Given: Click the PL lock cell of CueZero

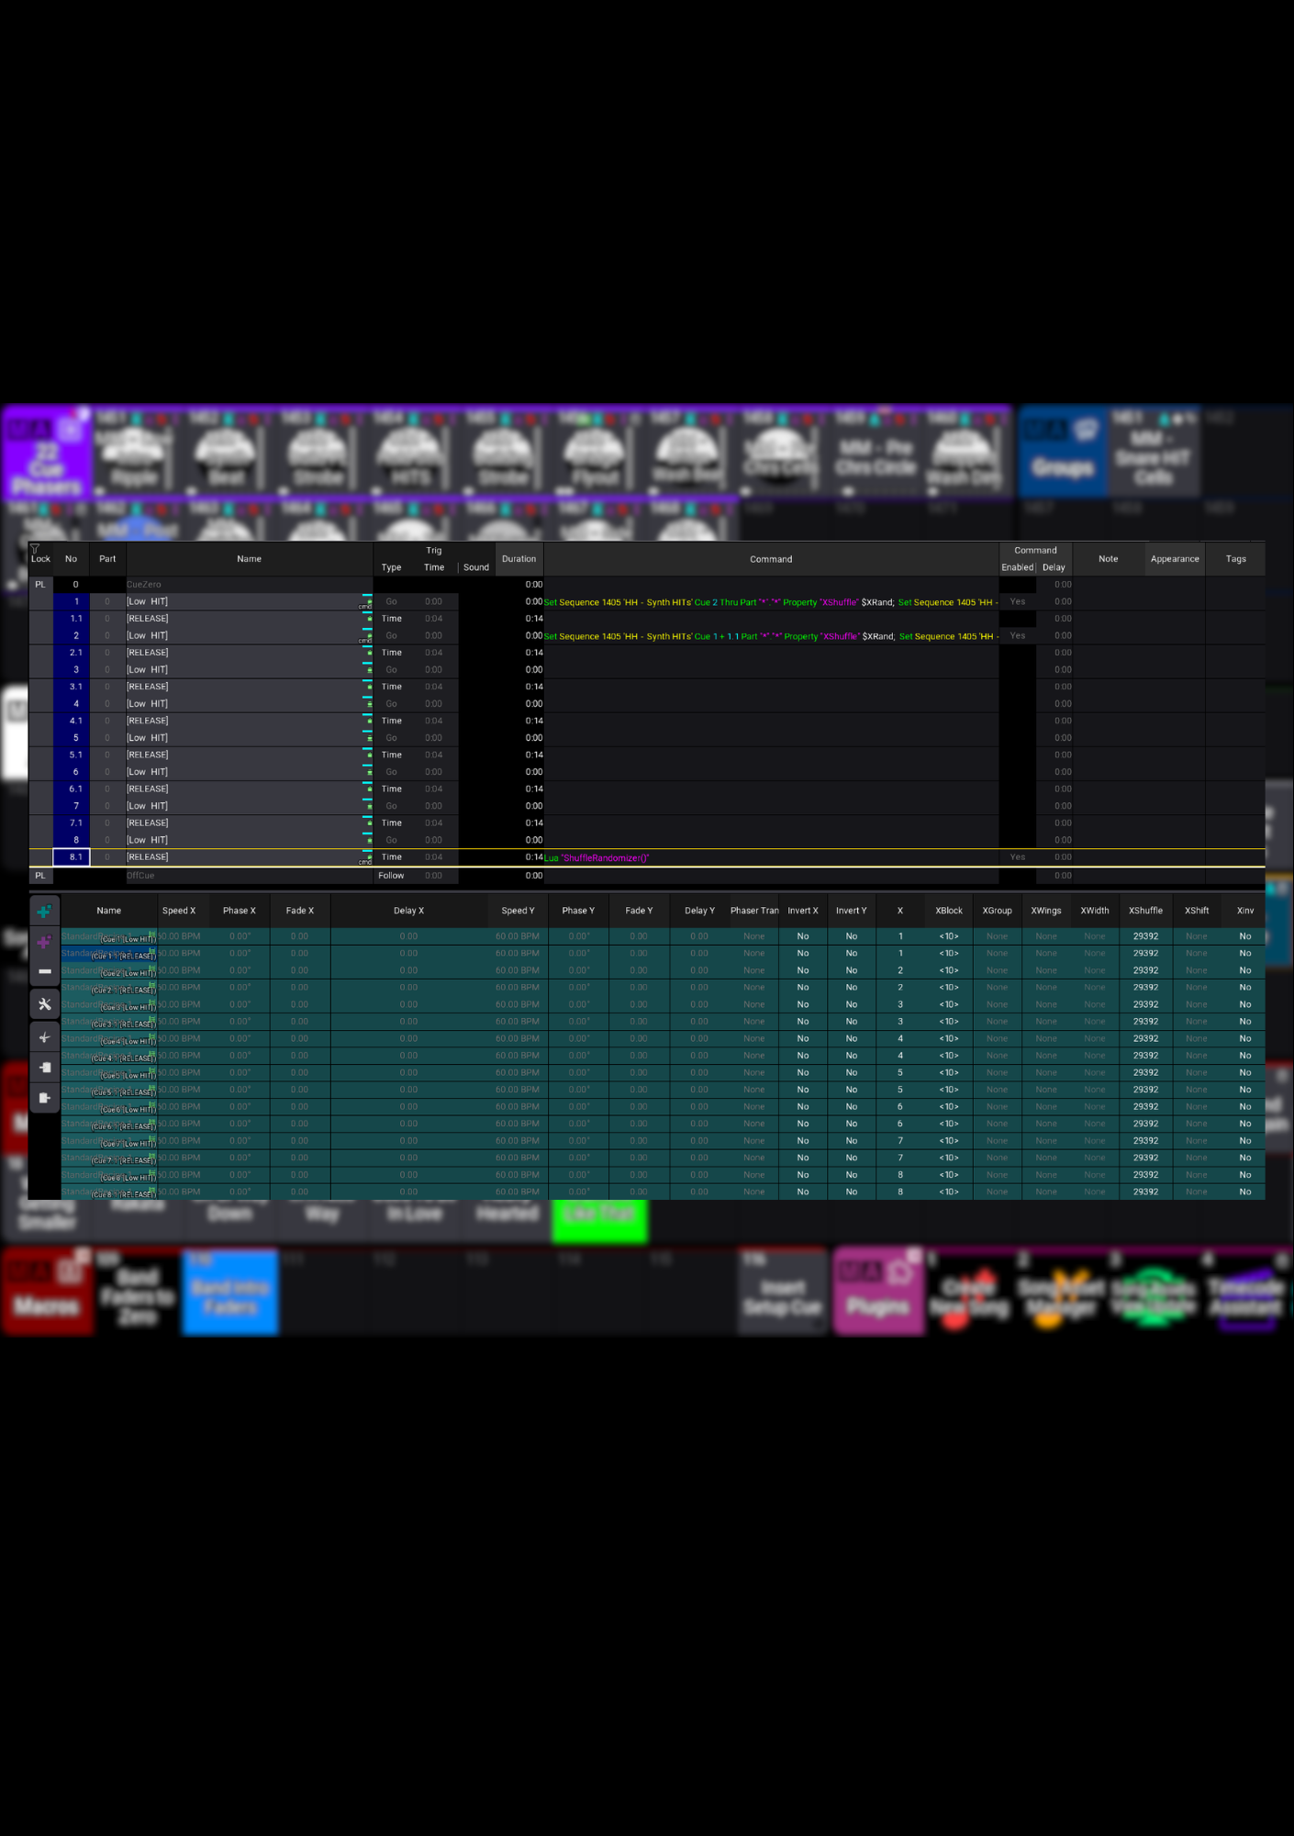Looking at the screenshot, I should coord(40,585).
